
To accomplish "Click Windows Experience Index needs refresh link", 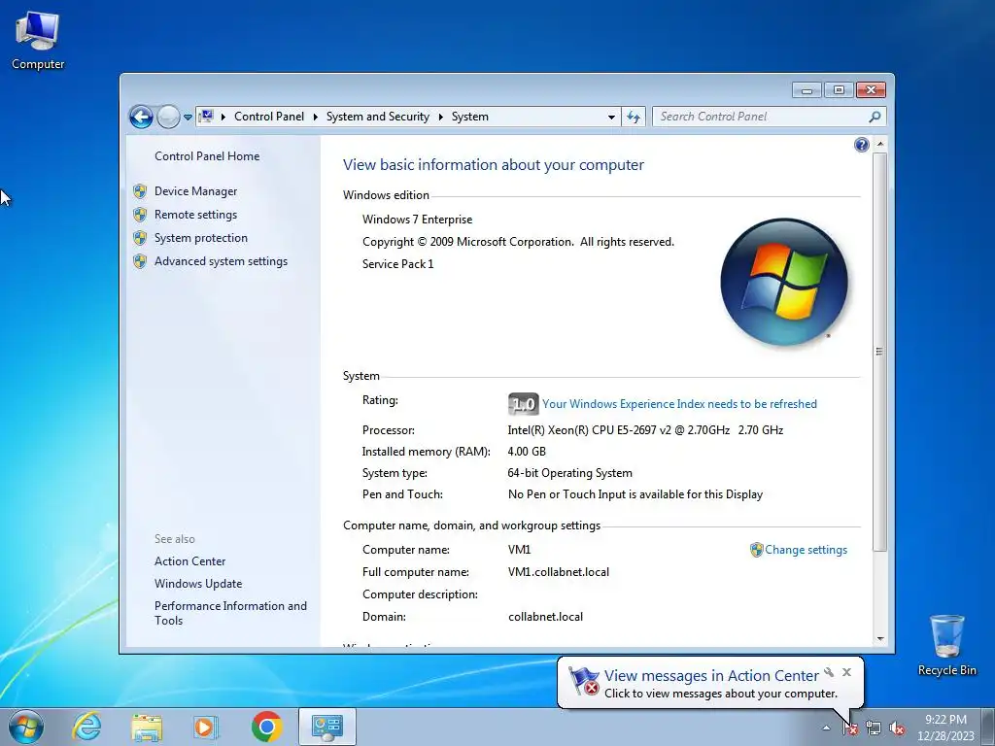I will [x=679, y=404].
